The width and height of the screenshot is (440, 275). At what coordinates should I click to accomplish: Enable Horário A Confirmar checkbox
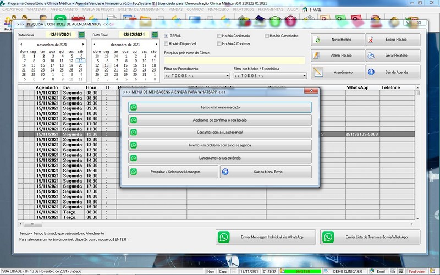(x=219, y=43)
